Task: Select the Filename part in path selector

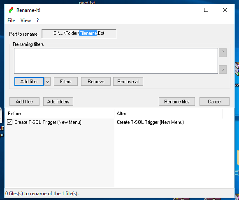Action: (x=88, y=33)
